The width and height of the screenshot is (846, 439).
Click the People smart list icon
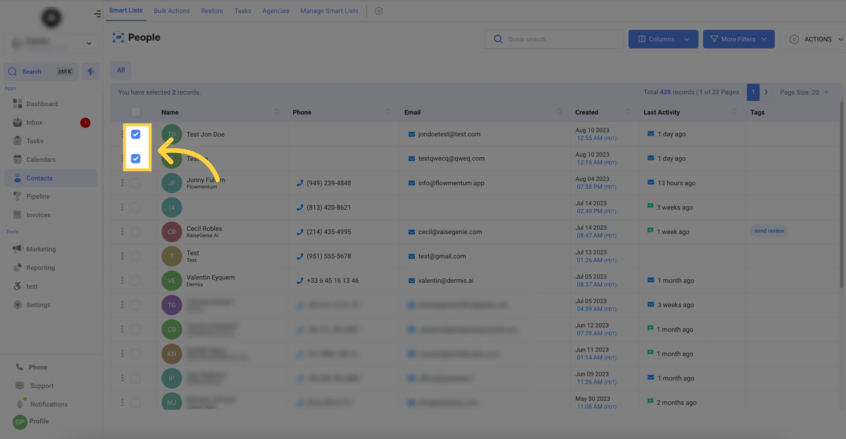[x=118, y=37]
